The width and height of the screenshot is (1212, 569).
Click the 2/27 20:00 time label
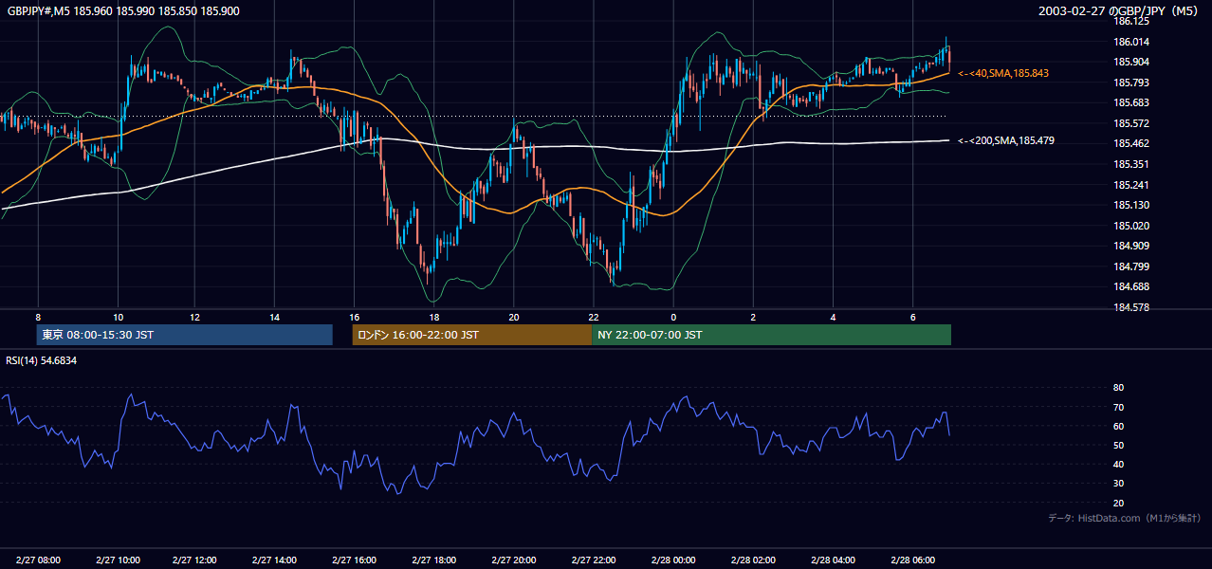coord(513,560)
